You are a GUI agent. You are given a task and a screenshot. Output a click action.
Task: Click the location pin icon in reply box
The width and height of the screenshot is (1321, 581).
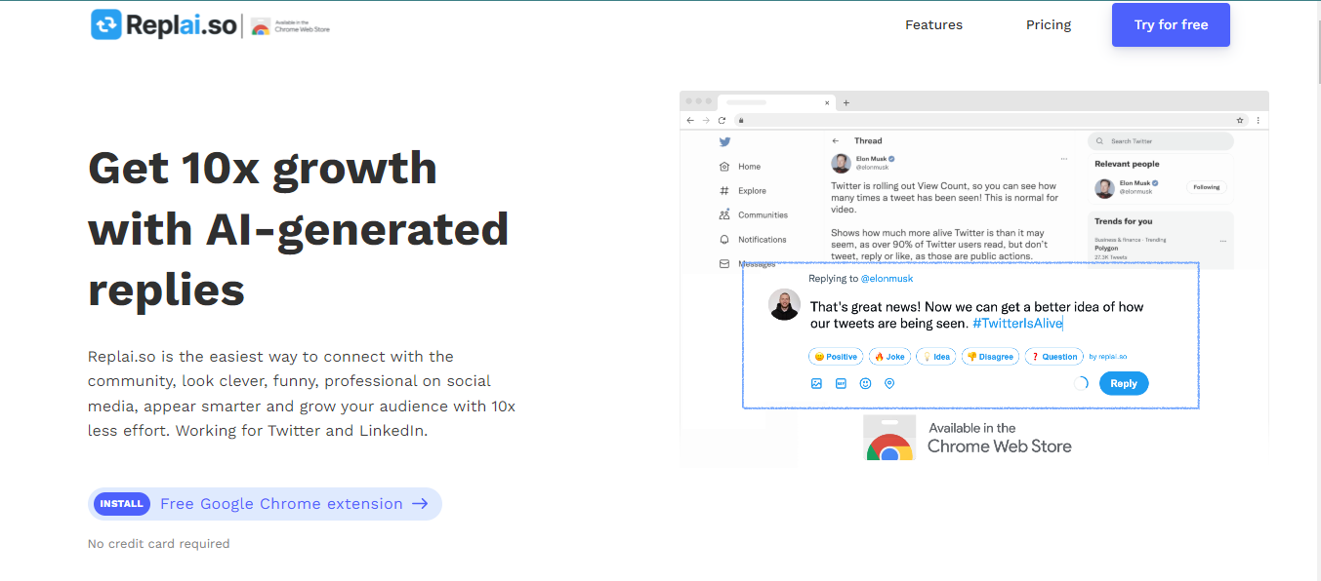pyautogui.click(x=889, y=384)
